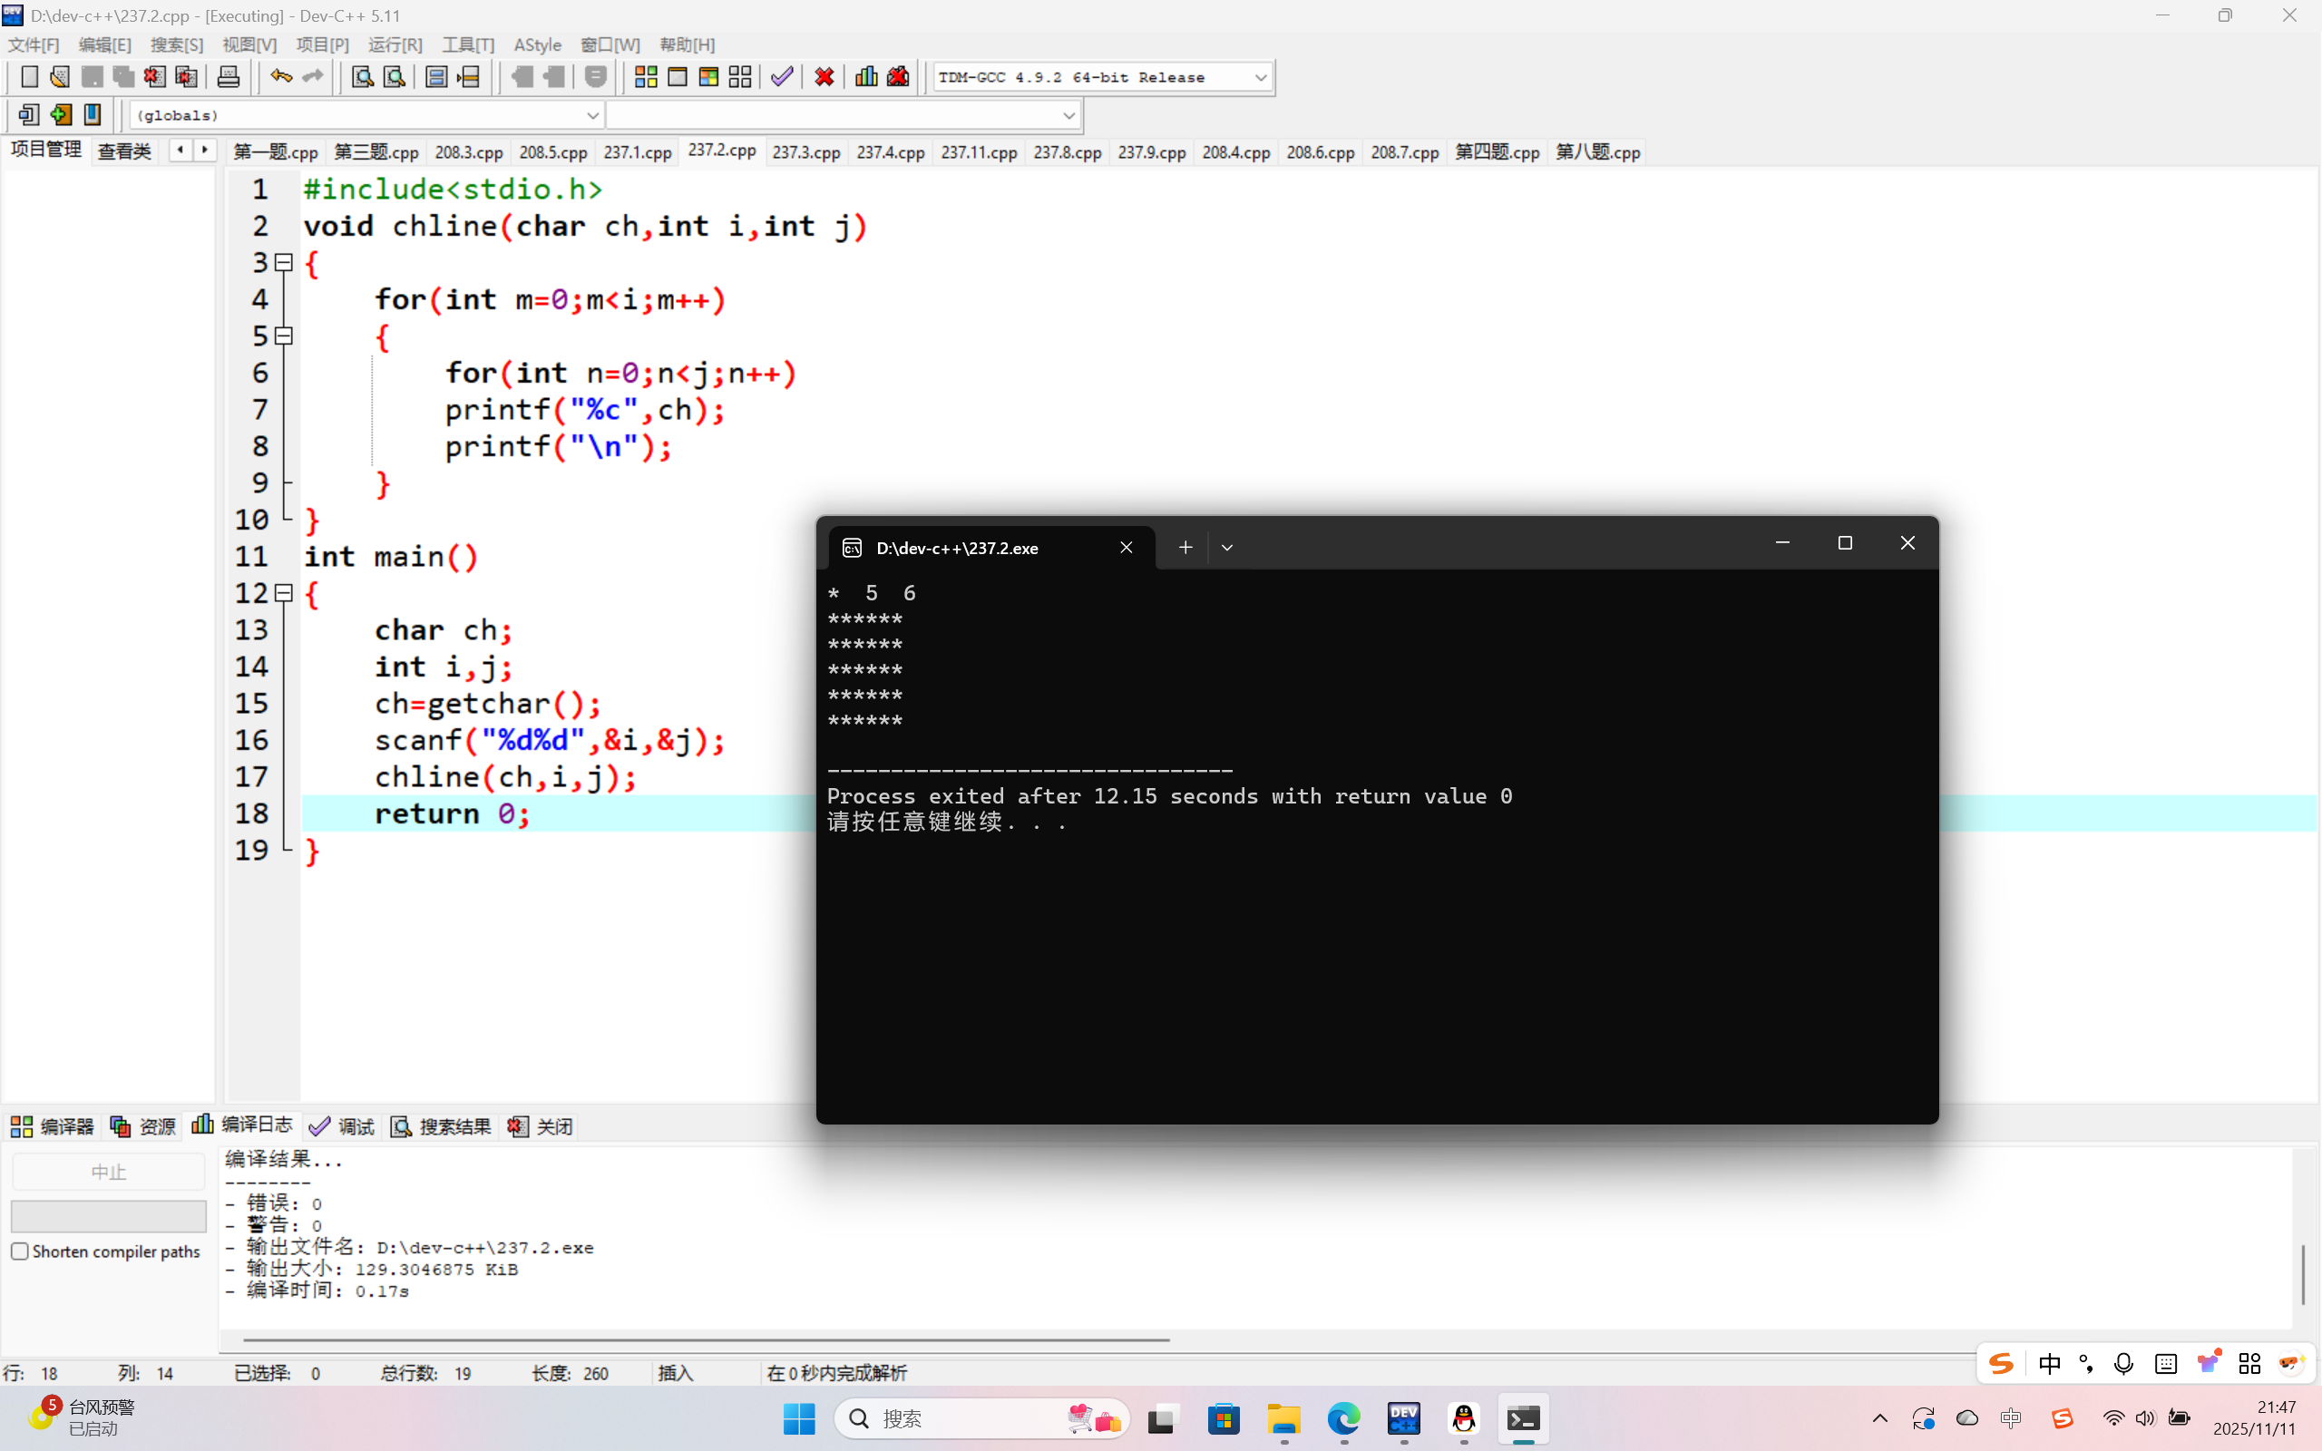Click the New File toolbar icon
The image size is (2322, 1451).
29,77
